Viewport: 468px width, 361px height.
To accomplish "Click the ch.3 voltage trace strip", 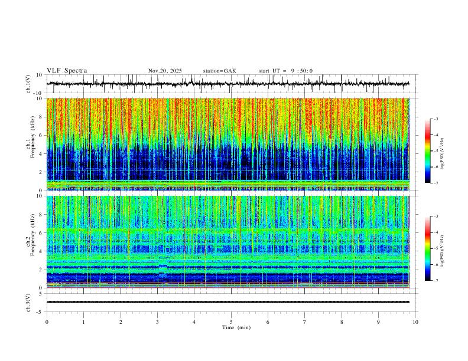I will pos(227,302).
